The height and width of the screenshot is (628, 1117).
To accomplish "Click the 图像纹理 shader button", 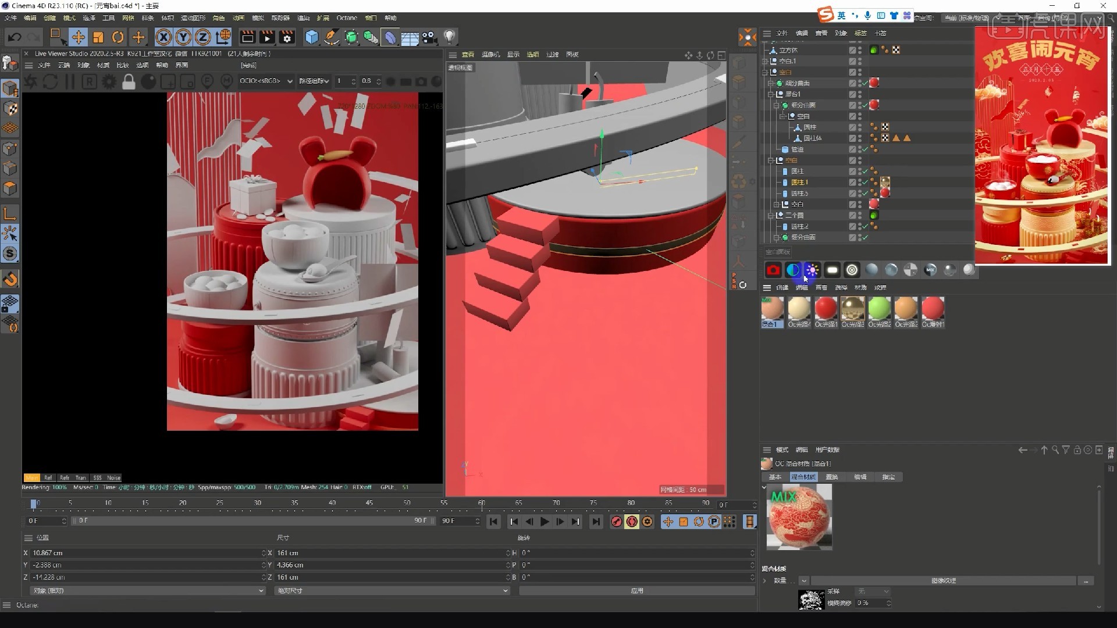I will [943, 580].
